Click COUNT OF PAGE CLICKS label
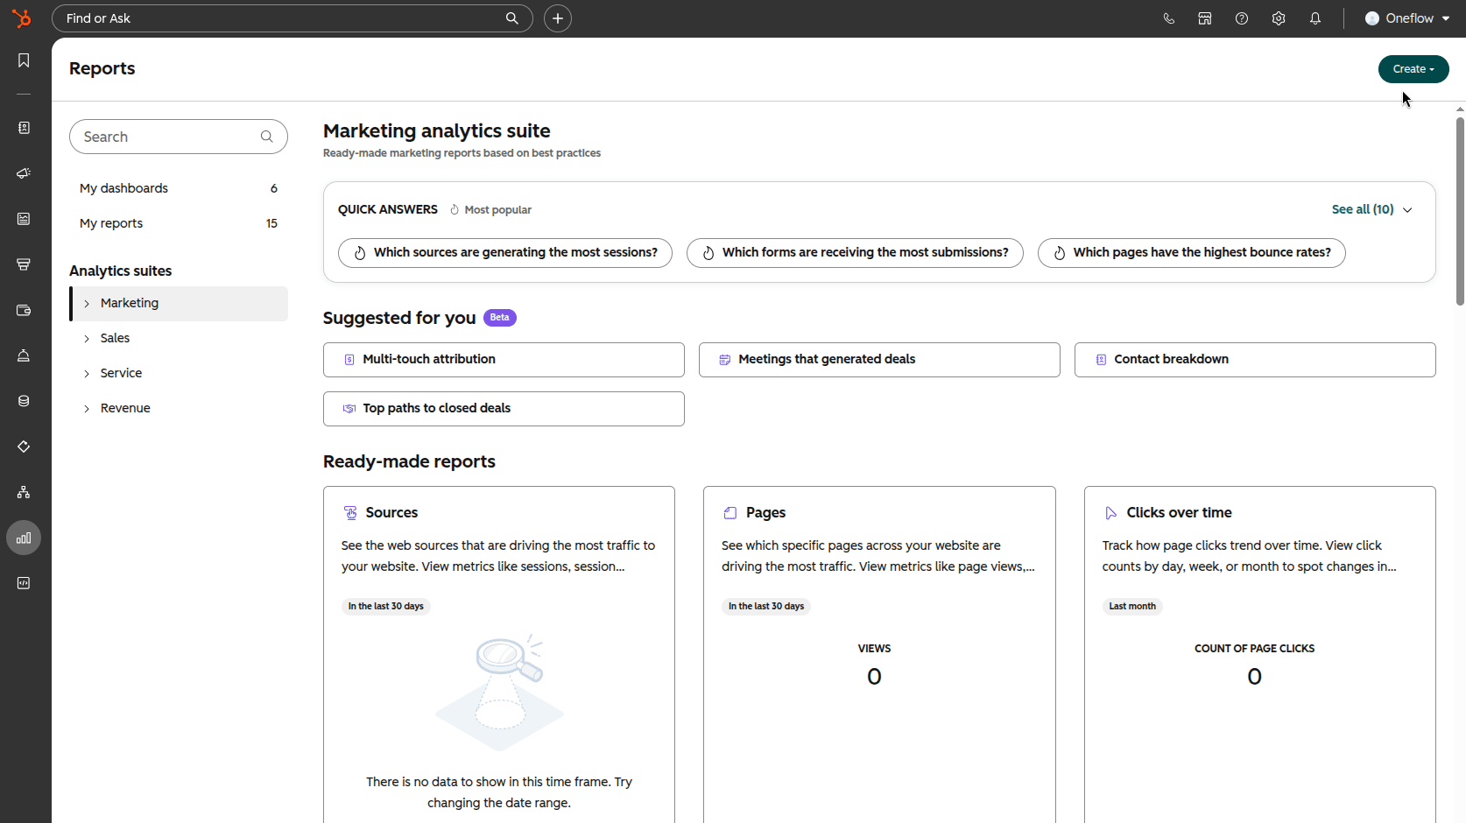The height and width of the screenshot is (823, 1466). pyautogui.click(x=1254, y=649)
